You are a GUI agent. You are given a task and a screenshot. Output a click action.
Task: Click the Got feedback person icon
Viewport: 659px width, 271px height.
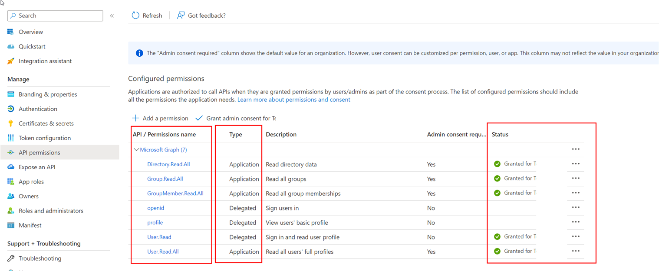click(181, 16)
